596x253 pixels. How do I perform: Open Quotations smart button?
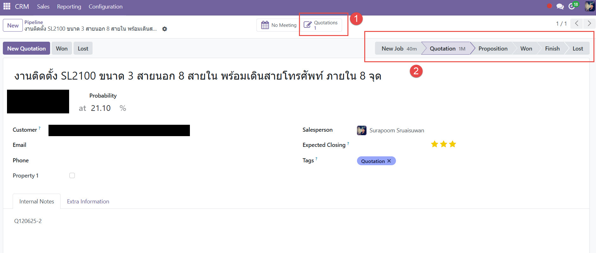[321, 25]
